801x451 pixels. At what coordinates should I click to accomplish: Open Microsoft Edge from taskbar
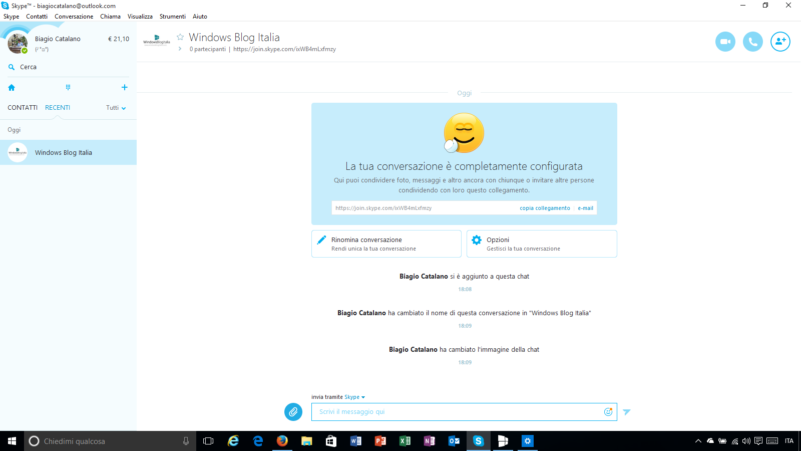(258, 441)
